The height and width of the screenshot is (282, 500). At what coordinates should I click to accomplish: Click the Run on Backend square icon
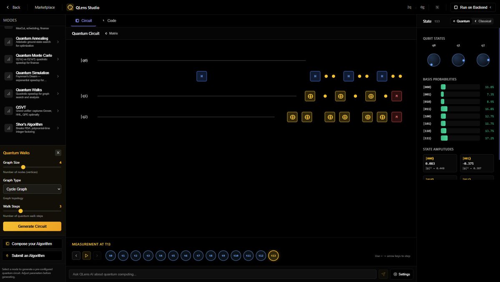coord(456,8)
